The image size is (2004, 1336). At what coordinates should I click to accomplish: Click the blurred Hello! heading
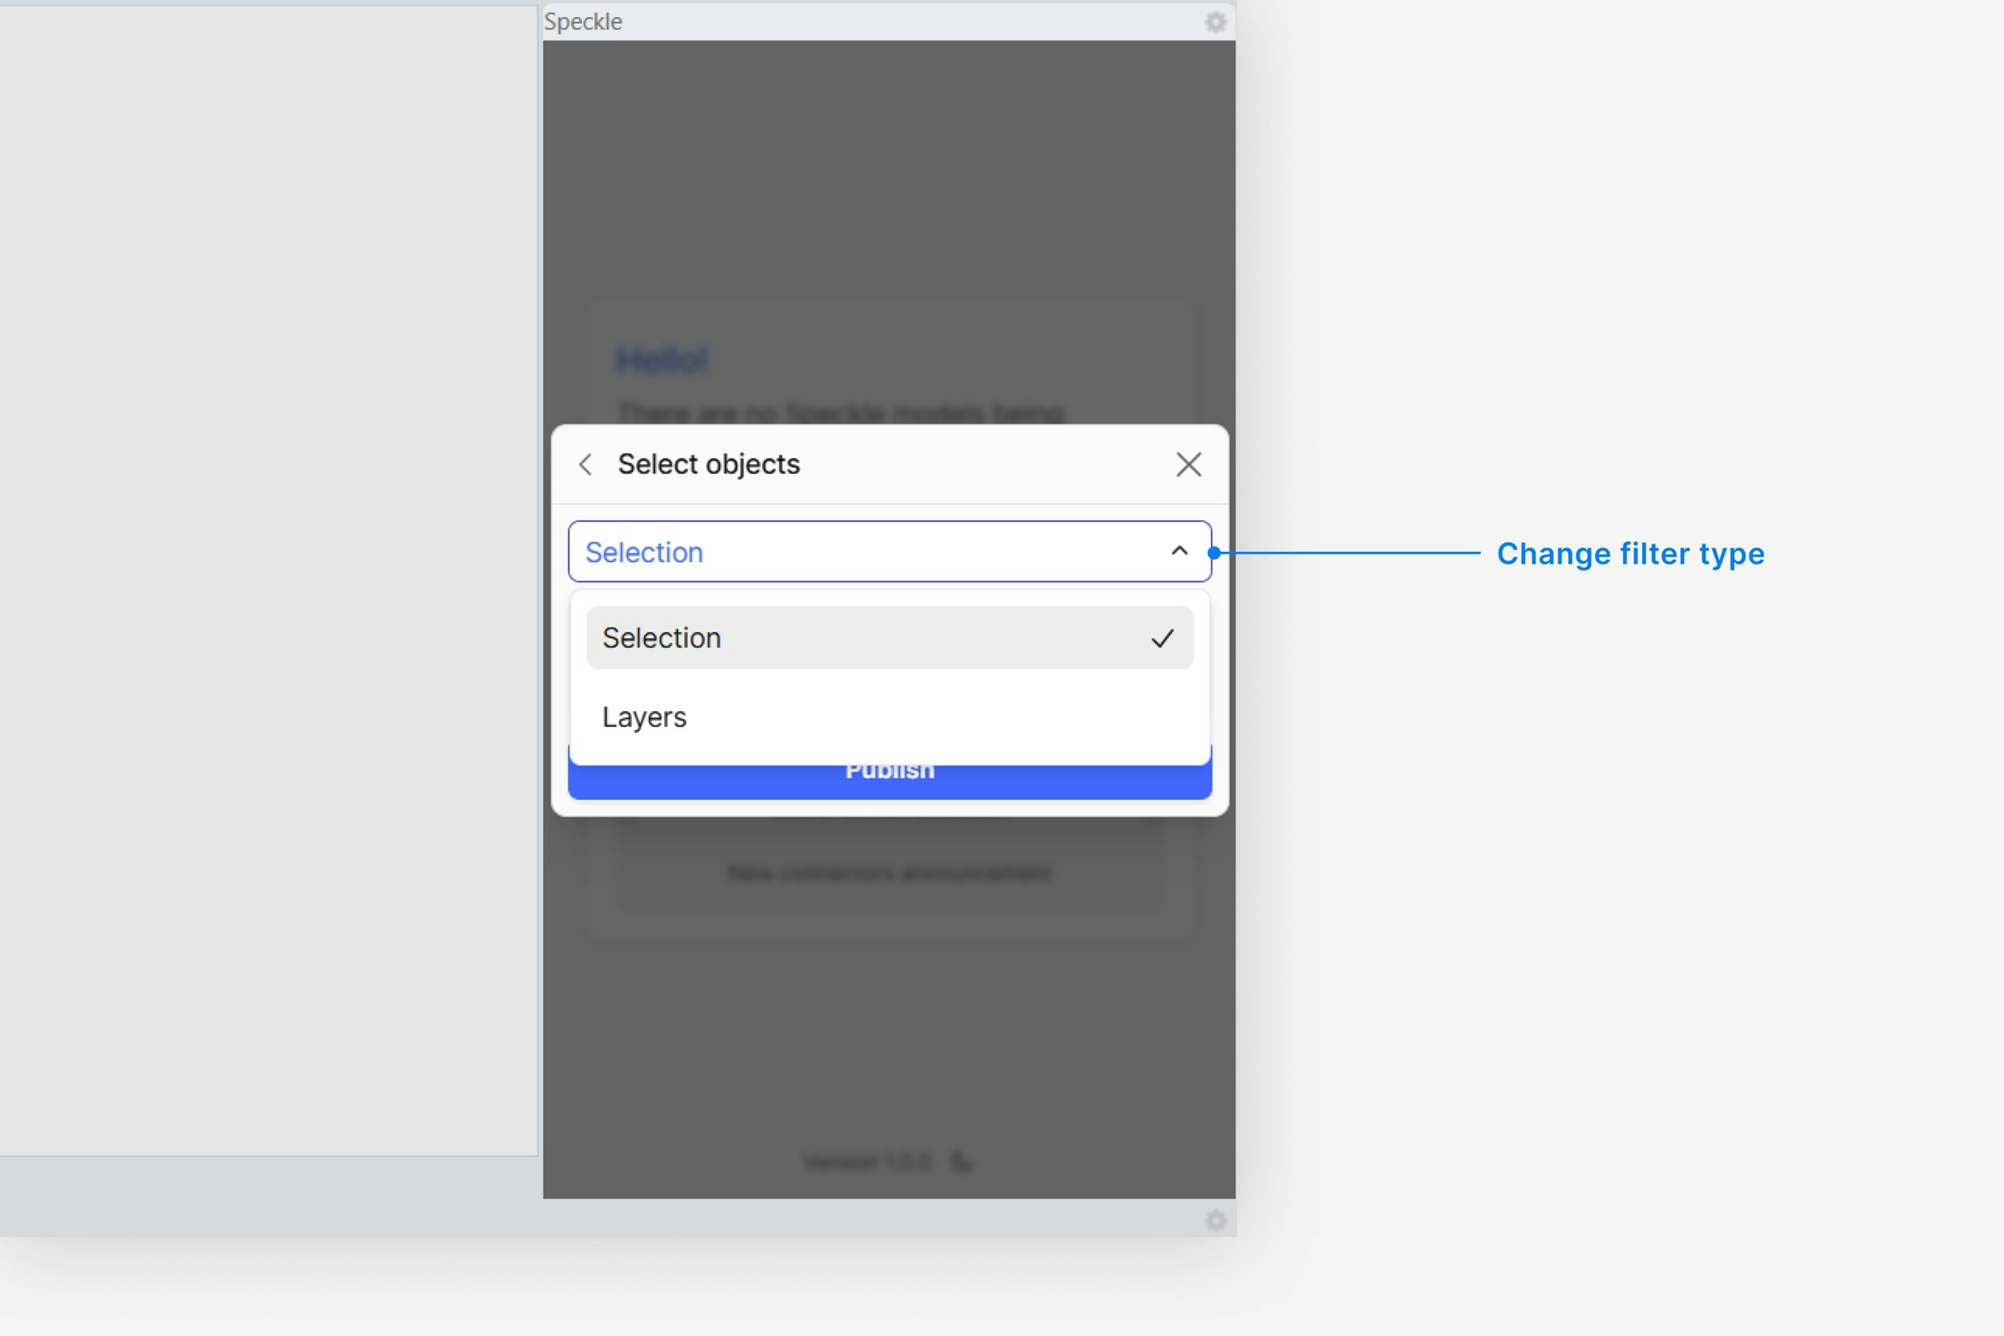(662, 360)
